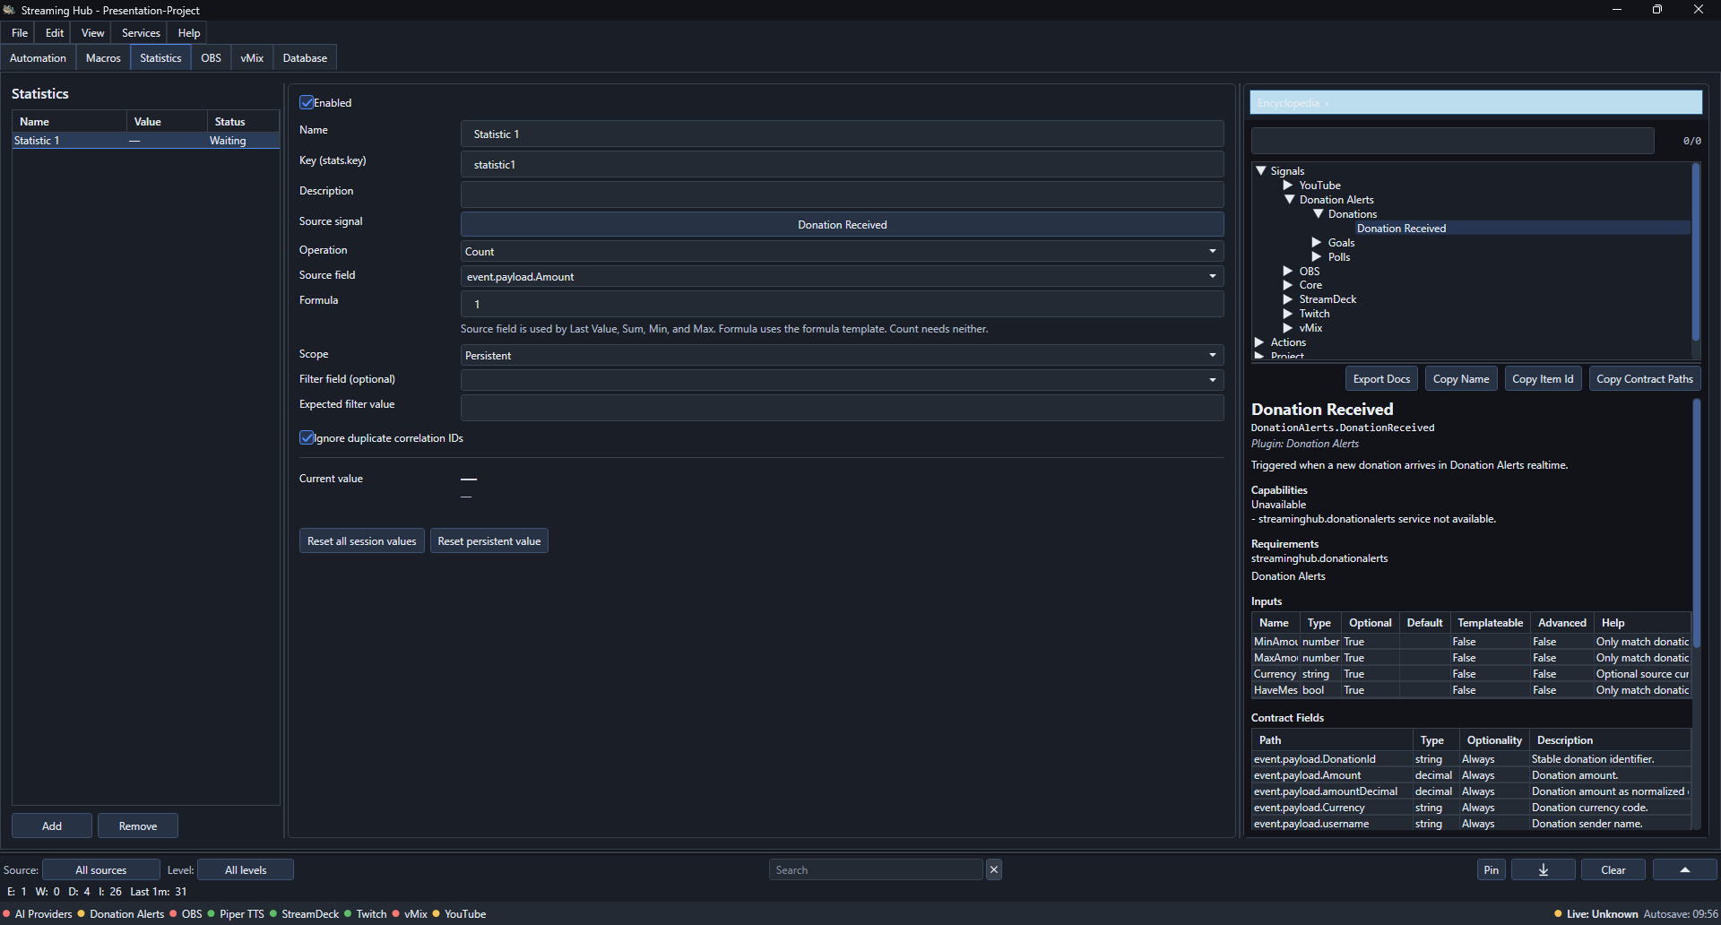Expand the Goals tree node
The width and height of the screenshot is (1721, 925).
tap(1317, 243)
